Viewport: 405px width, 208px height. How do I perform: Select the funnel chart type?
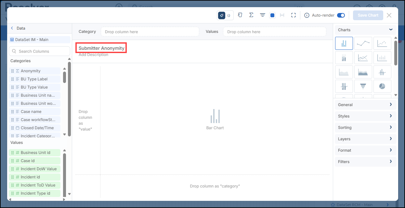point(363,86)
